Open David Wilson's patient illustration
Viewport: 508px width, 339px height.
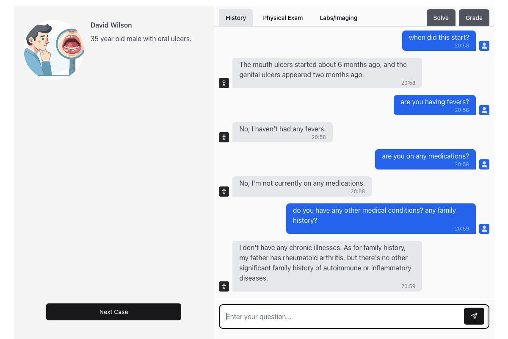pyautogui.click(x=54, y=50)
